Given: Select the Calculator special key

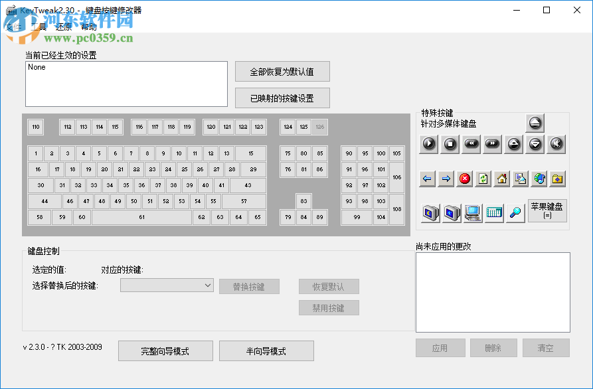Looking at the screenshot, I should [494, 212].
